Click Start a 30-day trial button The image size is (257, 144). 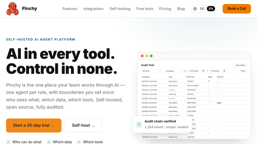(34, 125)
